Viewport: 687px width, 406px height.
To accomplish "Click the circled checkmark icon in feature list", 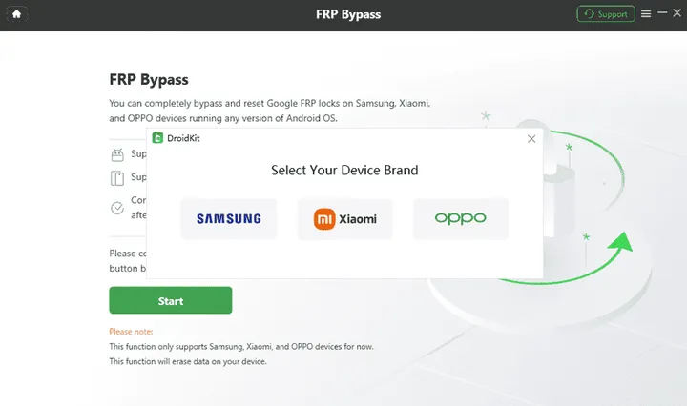I will coord(117,207).
